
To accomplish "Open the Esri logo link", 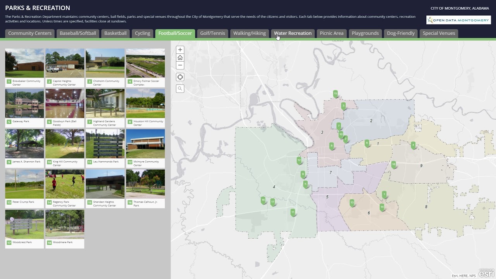I will (x=486, y=273).
